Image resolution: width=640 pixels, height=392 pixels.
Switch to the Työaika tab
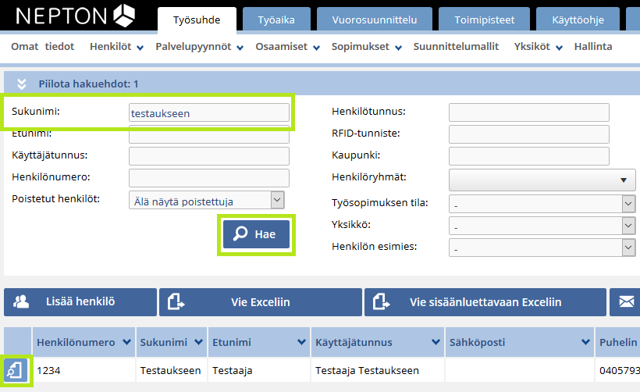click(x=276, y=20)
